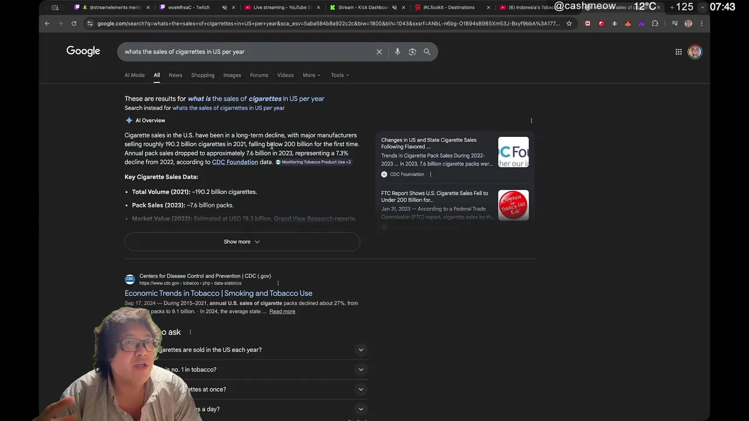The width and height of the screenshot is (749, 421).
Task: Click the browser forward arrow
Action: pos(60,23)
